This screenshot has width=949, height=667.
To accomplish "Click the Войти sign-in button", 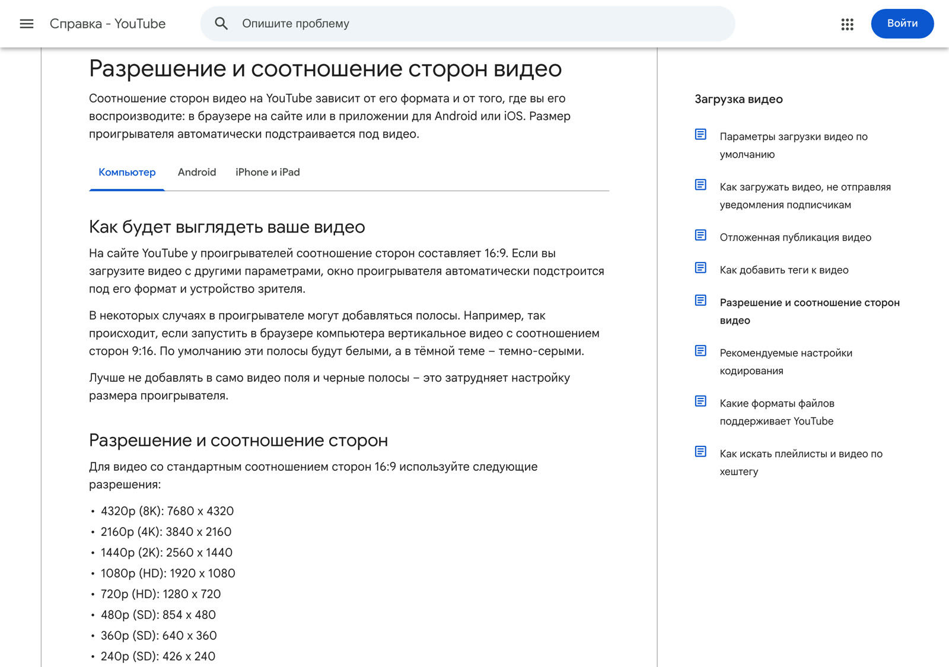I will pyautogui.click(x=902, y=24).
